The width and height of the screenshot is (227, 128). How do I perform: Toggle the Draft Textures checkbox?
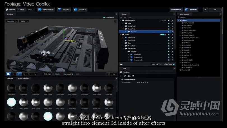(x=104, y=17)
